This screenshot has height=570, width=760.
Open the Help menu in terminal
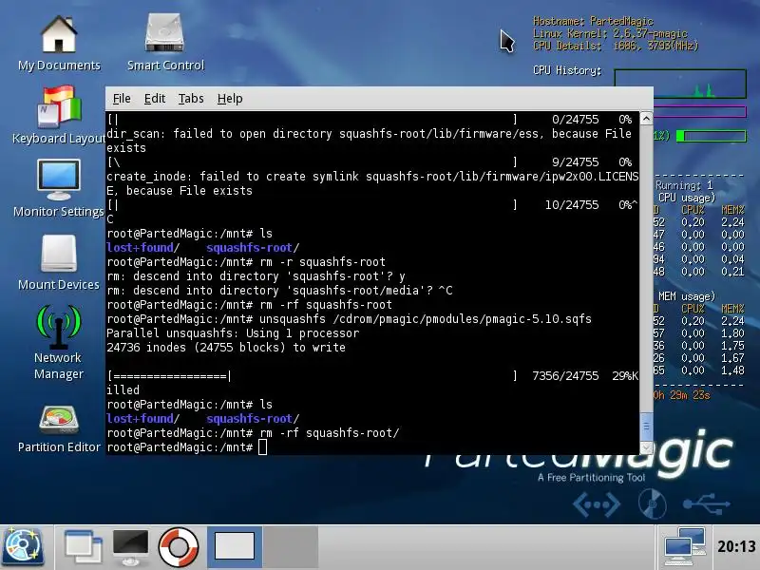click(230, 99)
